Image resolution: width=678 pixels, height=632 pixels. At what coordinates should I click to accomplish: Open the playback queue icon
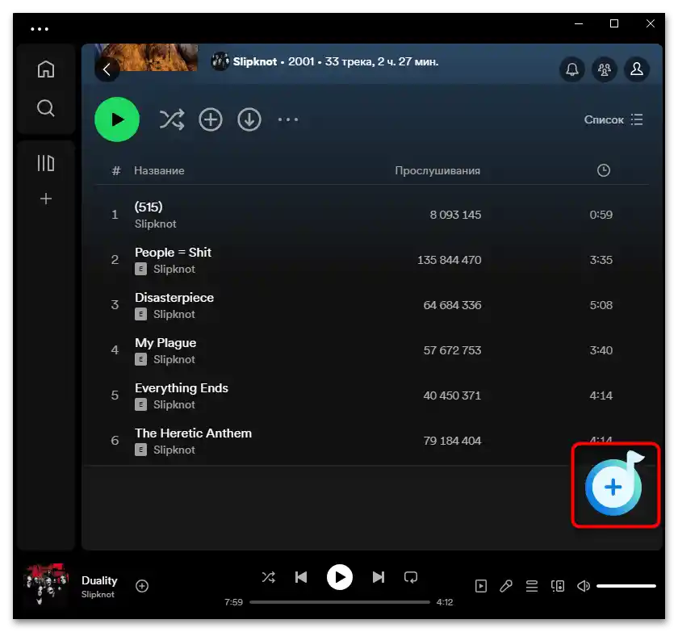532,586
